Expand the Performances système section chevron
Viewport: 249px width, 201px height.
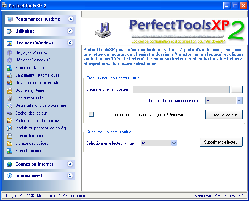click(x=71, y=19)
